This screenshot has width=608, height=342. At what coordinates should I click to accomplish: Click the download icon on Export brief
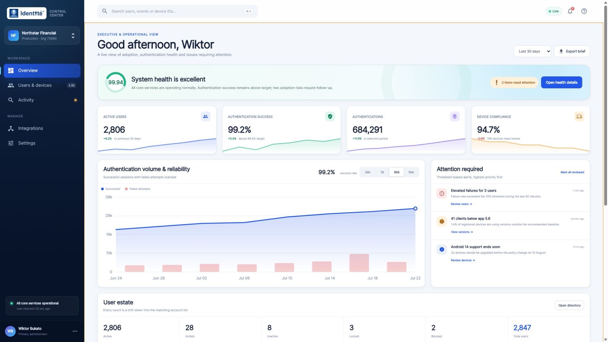pyautogui.click(x=561, y=51)
